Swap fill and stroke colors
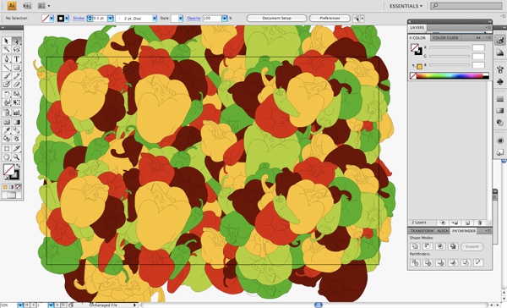 point(18,166)
